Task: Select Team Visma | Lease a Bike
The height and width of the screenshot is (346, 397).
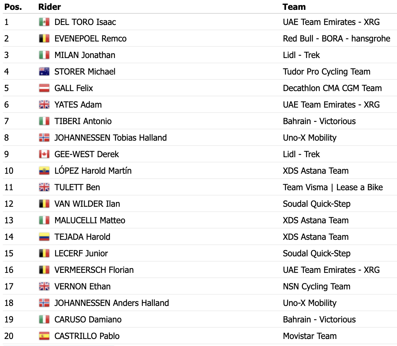Action: pos(333,187)
